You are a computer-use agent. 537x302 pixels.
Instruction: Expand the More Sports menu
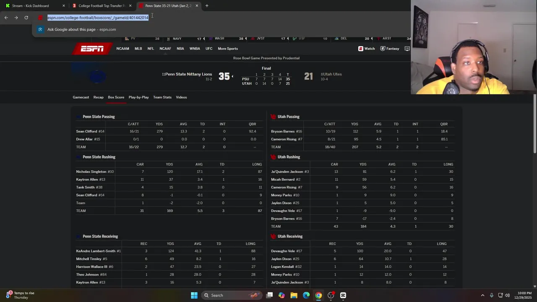(x=228, y=49)
